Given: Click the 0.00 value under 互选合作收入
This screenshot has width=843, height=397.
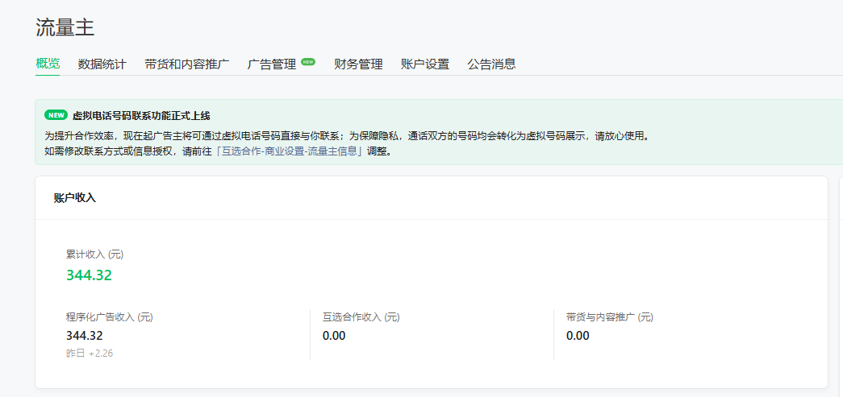Looking at the screenshot, I should [334, 336].
